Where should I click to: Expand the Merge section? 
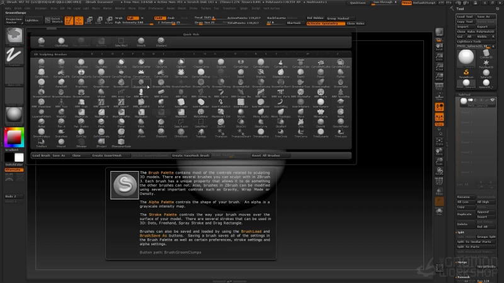462,262
